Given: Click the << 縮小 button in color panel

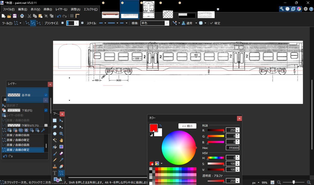Looking at the screenshot, I should (187, 126).
